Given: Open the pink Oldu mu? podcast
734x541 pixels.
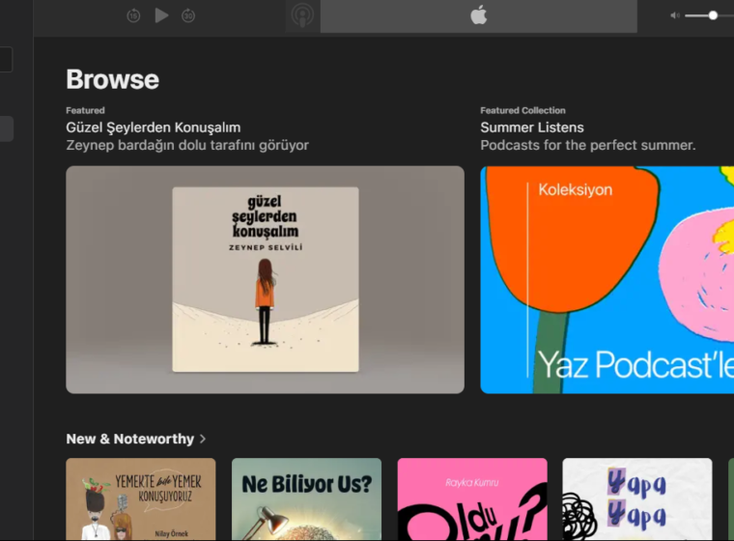Looking at the screenshot, I should [x=472, y=499].
